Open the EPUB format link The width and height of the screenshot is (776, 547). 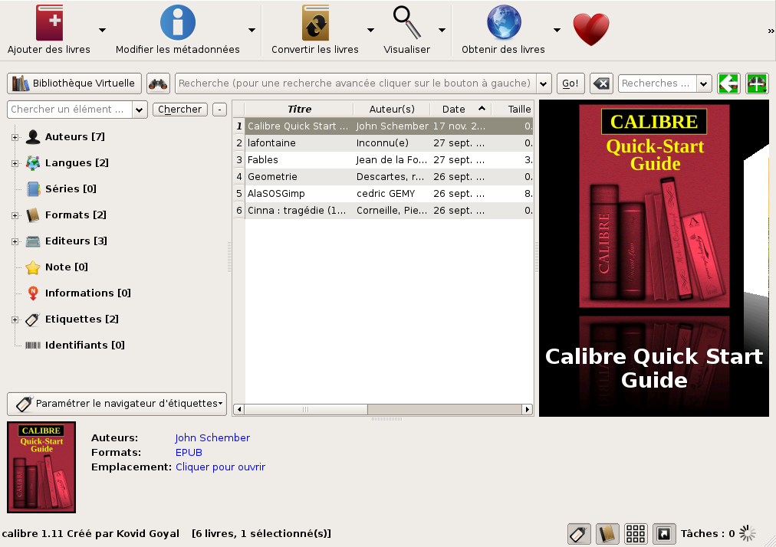pyautogui.click(x=189, y=453)
